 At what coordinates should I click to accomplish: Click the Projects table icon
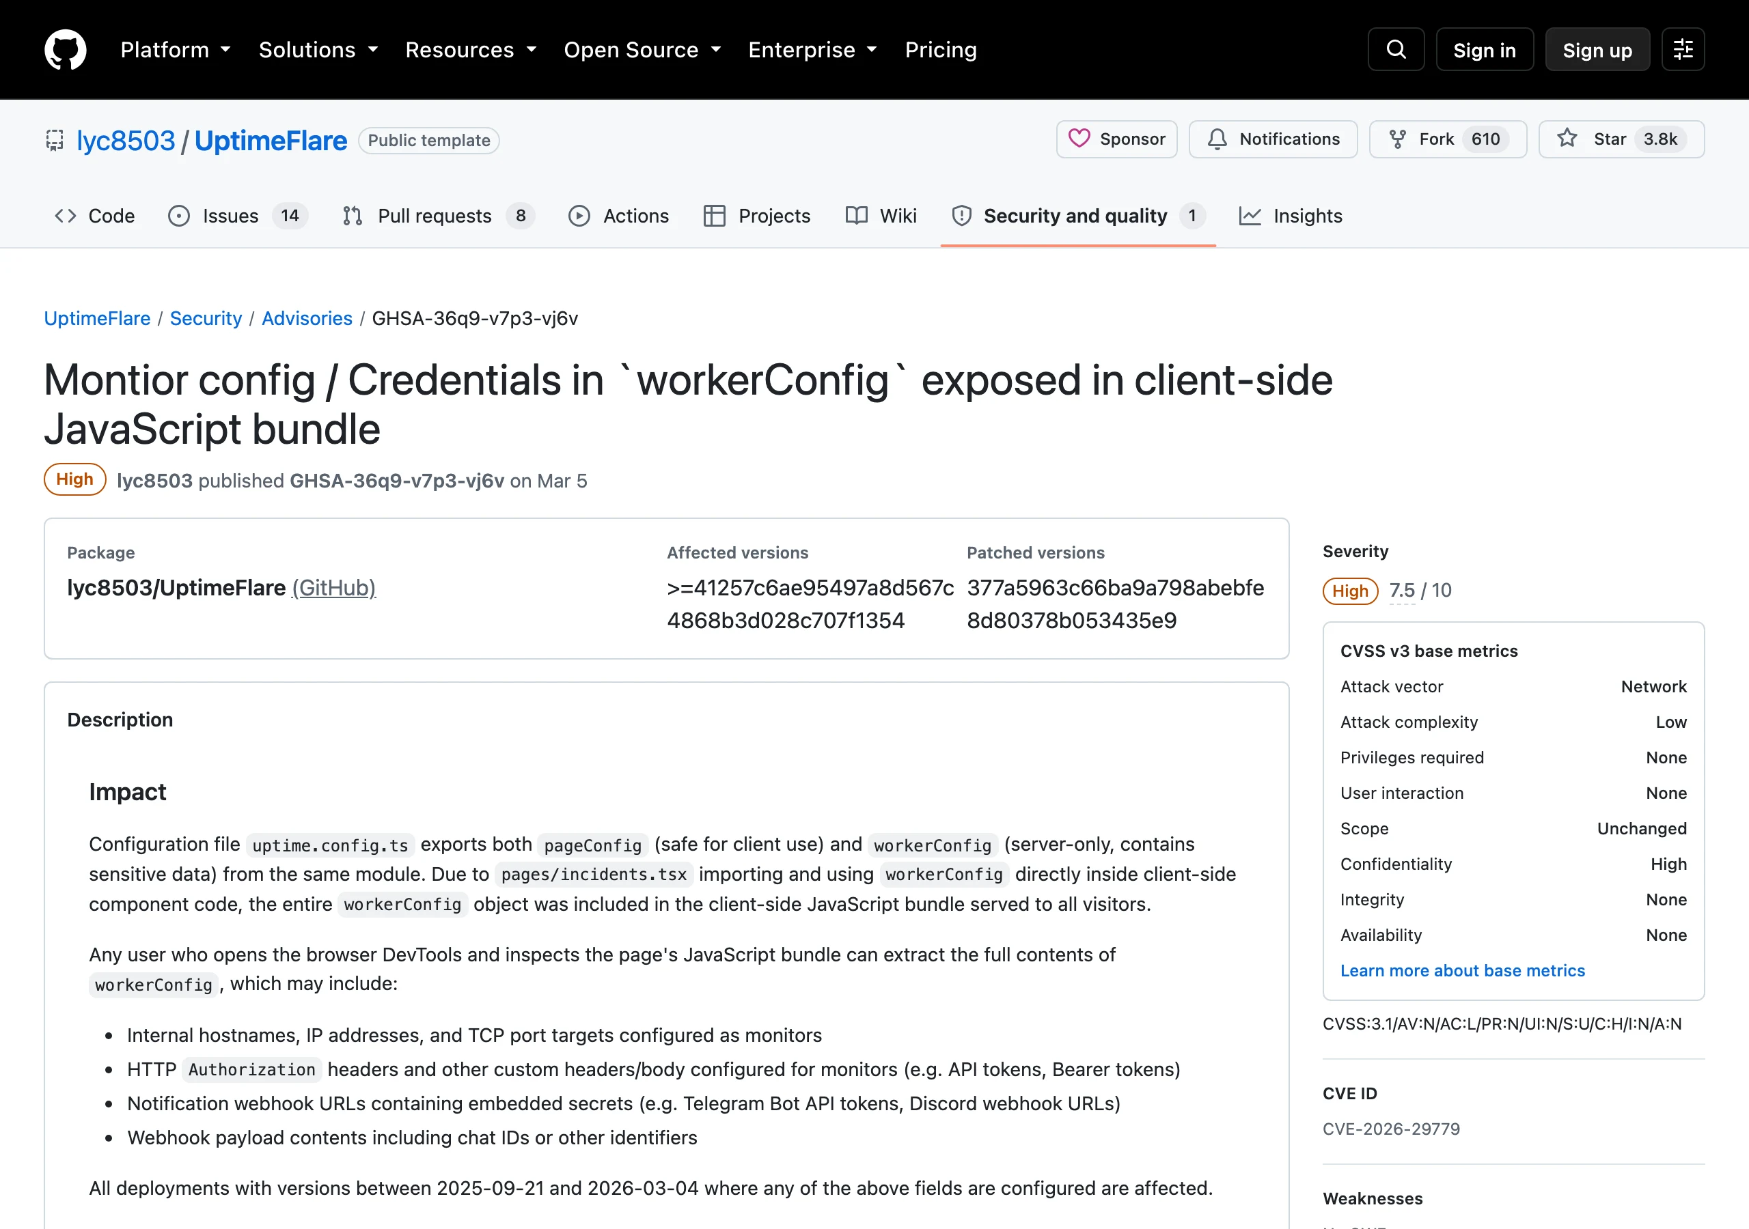pos(715,216)
